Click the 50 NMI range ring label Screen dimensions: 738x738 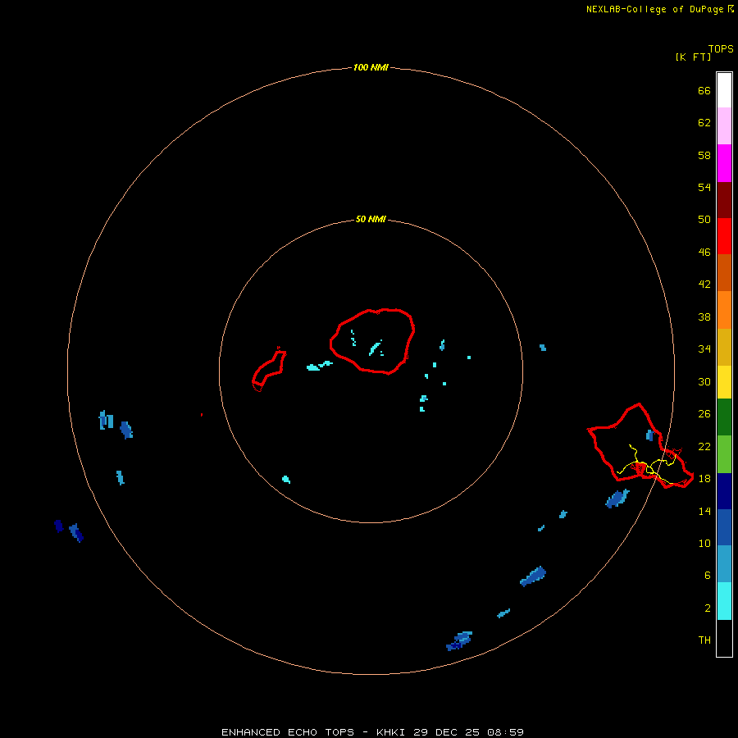tap(371, 219)
